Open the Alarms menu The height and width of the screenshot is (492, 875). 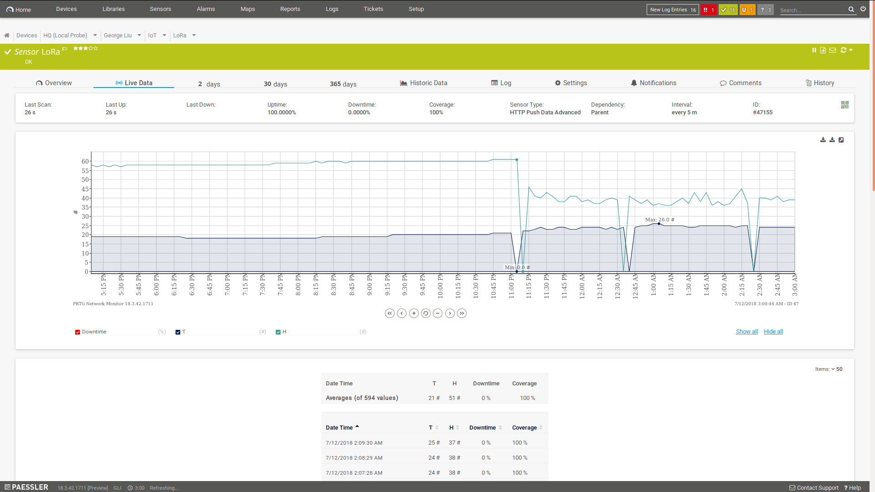[x=206, y=9]
